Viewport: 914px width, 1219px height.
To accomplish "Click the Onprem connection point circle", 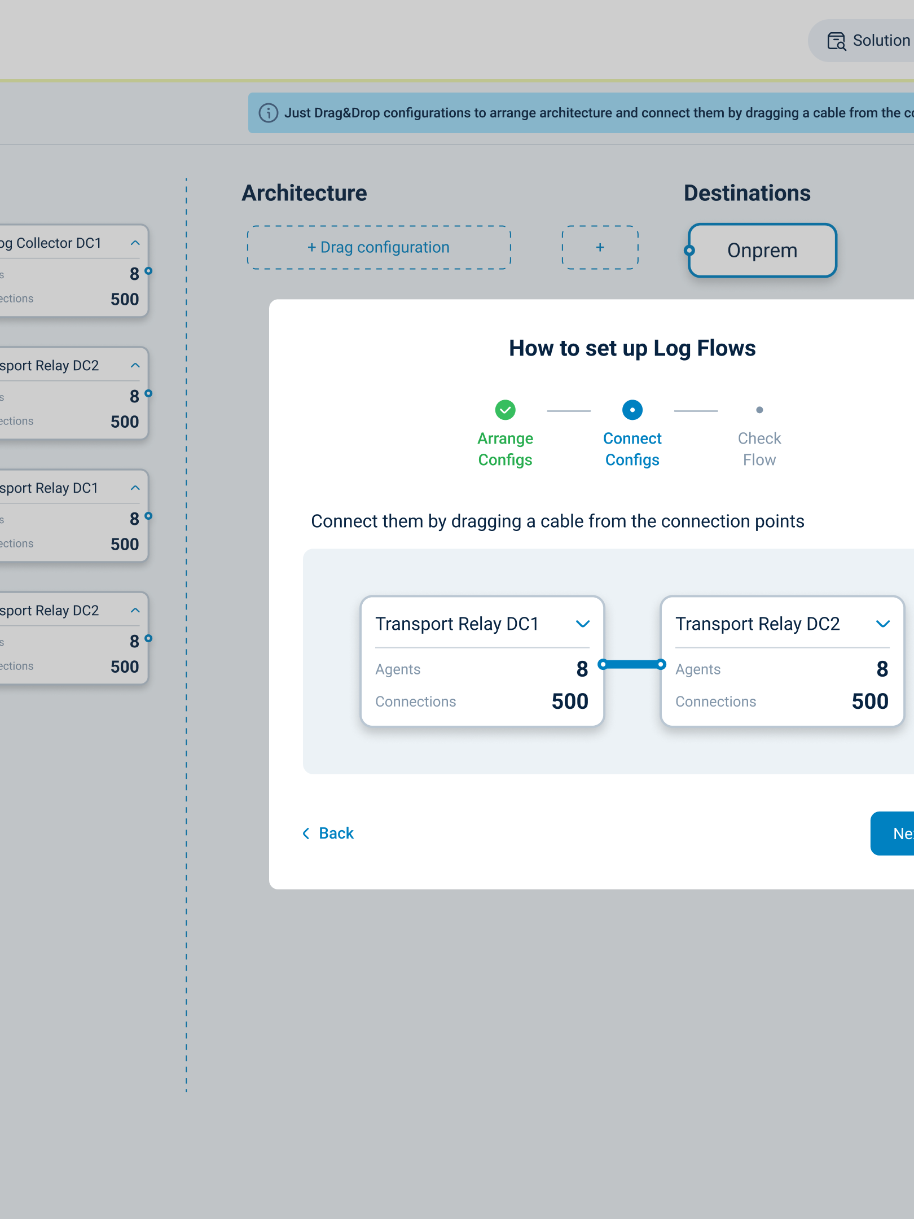I will coord(689,251).
